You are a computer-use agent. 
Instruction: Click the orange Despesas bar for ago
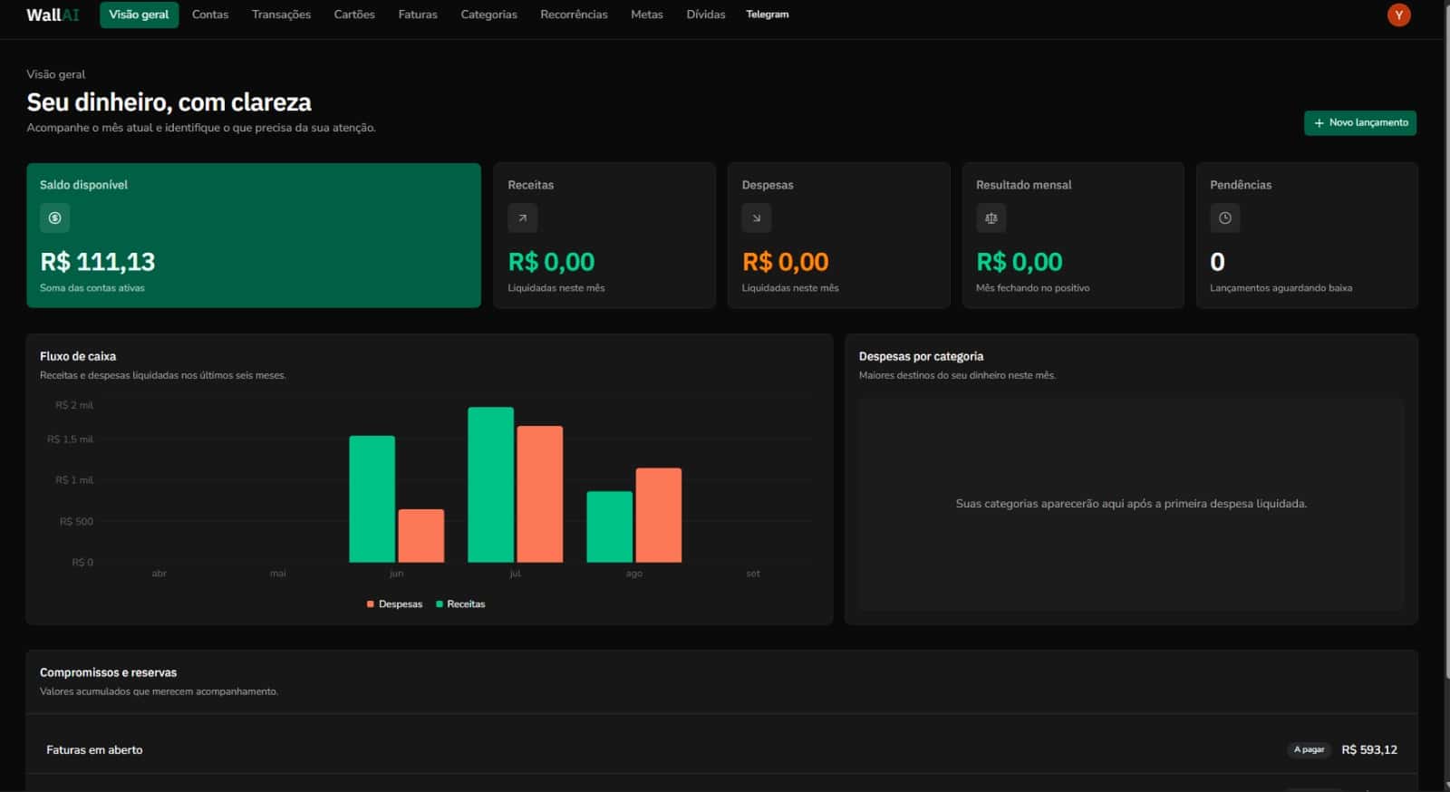(659, 515)
